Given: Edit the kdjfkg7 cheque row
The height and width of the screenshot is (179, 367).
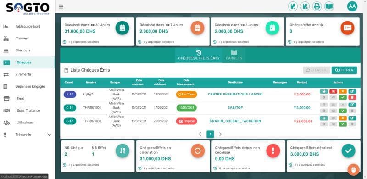Looking at the screenshot, I should 352,91.
